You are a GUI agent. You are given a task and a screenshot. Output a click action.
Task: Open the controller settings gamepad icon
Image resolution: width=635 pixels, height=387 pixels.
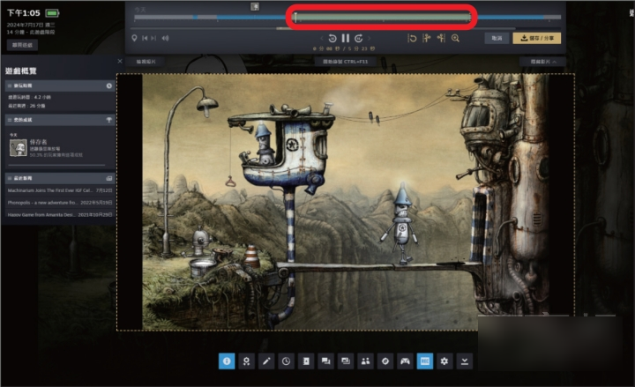point(405,361)
